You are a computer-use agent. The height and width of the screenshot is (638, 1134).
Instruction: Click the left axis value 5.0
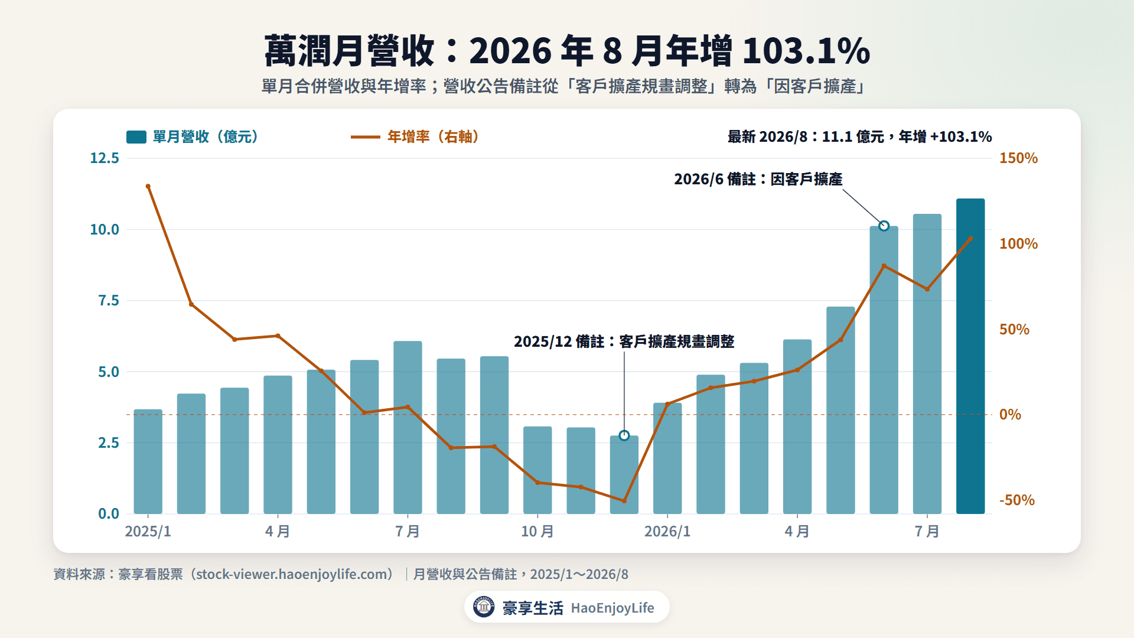click(109, 372)
